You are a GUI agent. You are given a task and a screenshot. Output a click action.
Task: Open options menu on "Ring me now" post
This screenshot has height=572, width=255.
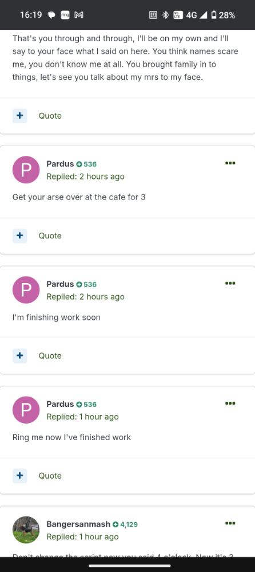click(230, 403)
